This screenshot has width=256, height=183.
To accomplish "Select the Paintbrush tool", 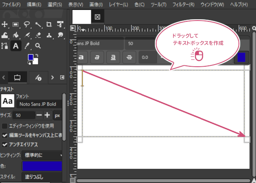I will click(x=27, y=35).
